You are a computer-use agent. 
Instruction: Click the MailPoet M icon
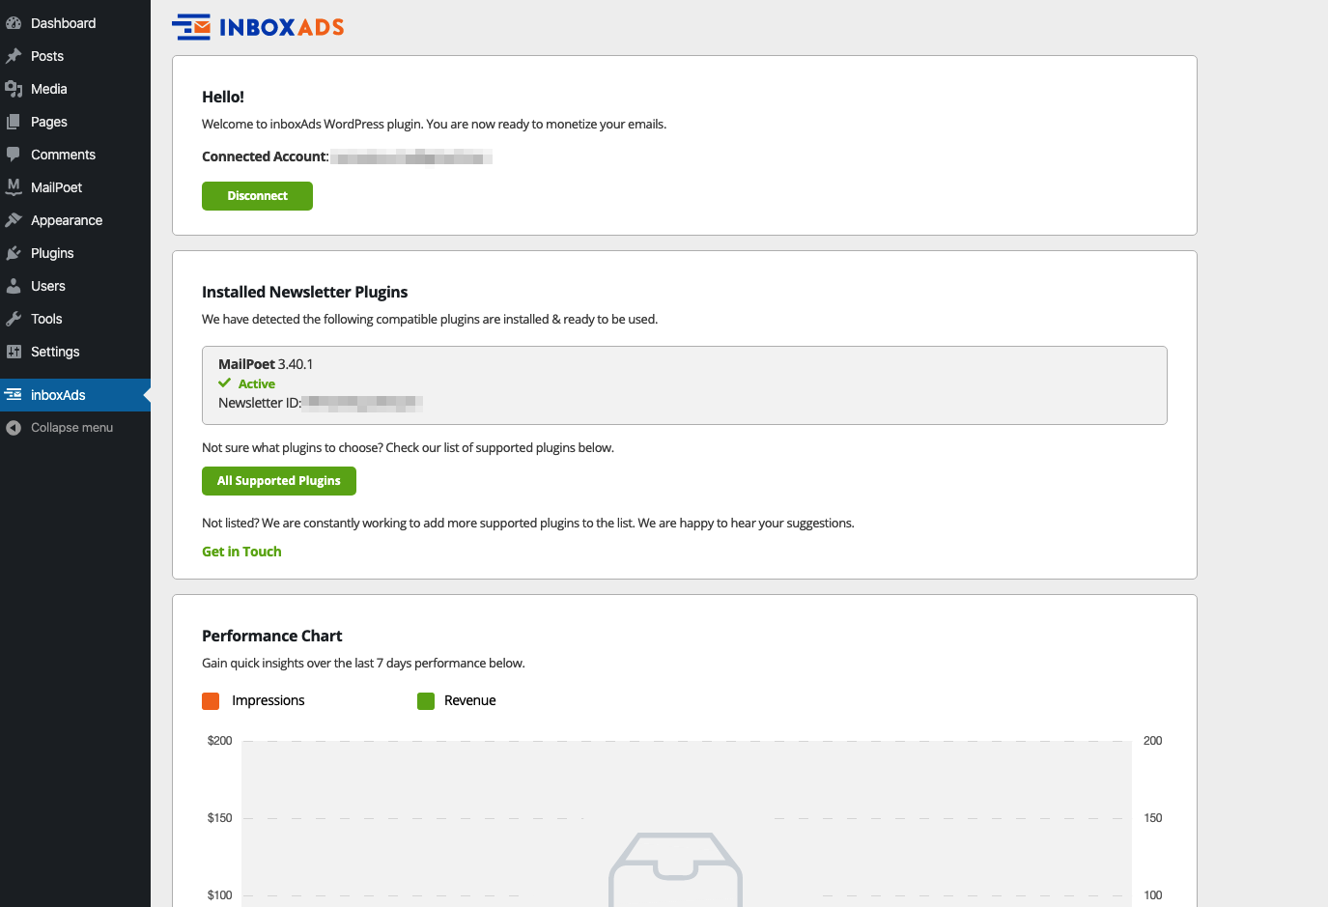(x=14, y=187)
